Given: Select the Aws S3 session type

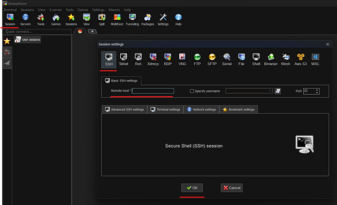Looking at the screenshot, I should 301,59.
